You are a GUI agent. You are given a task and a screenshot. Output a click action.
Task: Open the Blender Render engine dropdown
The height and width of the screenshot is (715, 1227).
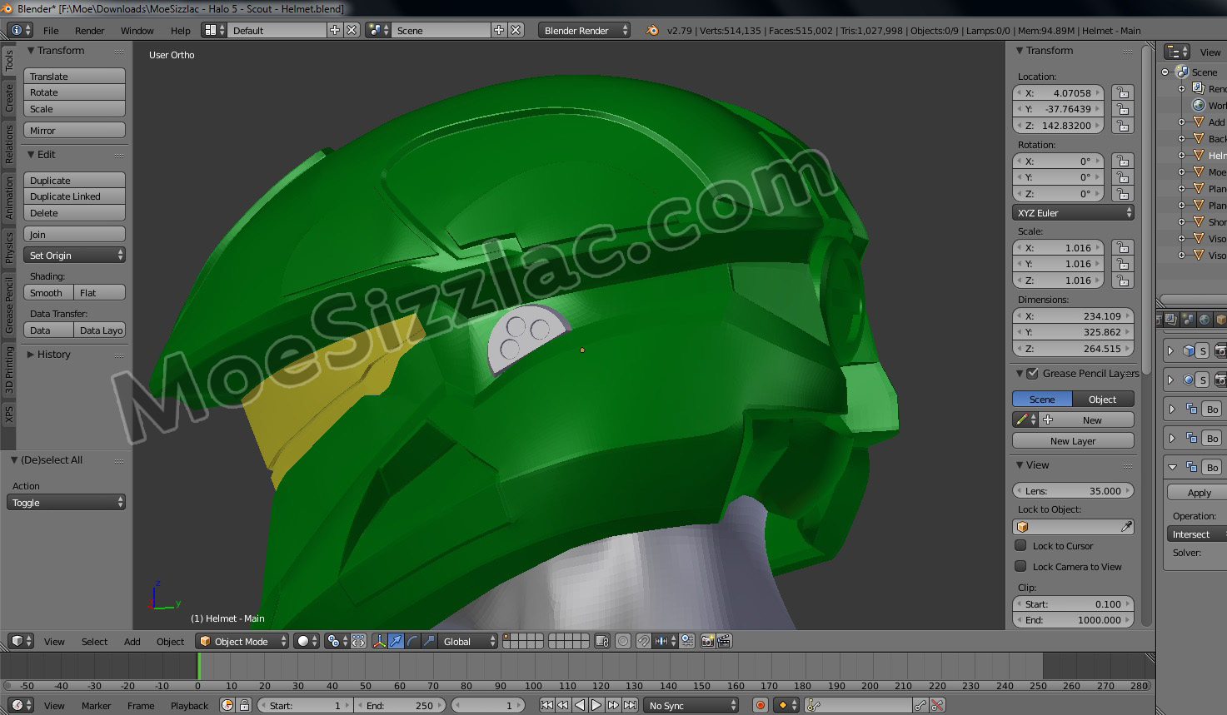[x=585, y=30]
